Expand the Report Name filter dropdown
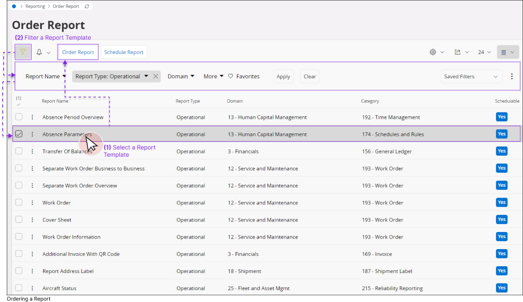 (46, 76)
